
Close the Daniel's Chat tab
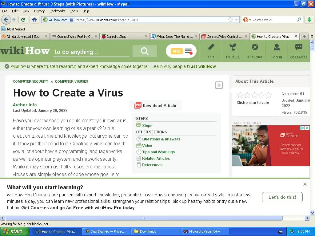point(146,36)
